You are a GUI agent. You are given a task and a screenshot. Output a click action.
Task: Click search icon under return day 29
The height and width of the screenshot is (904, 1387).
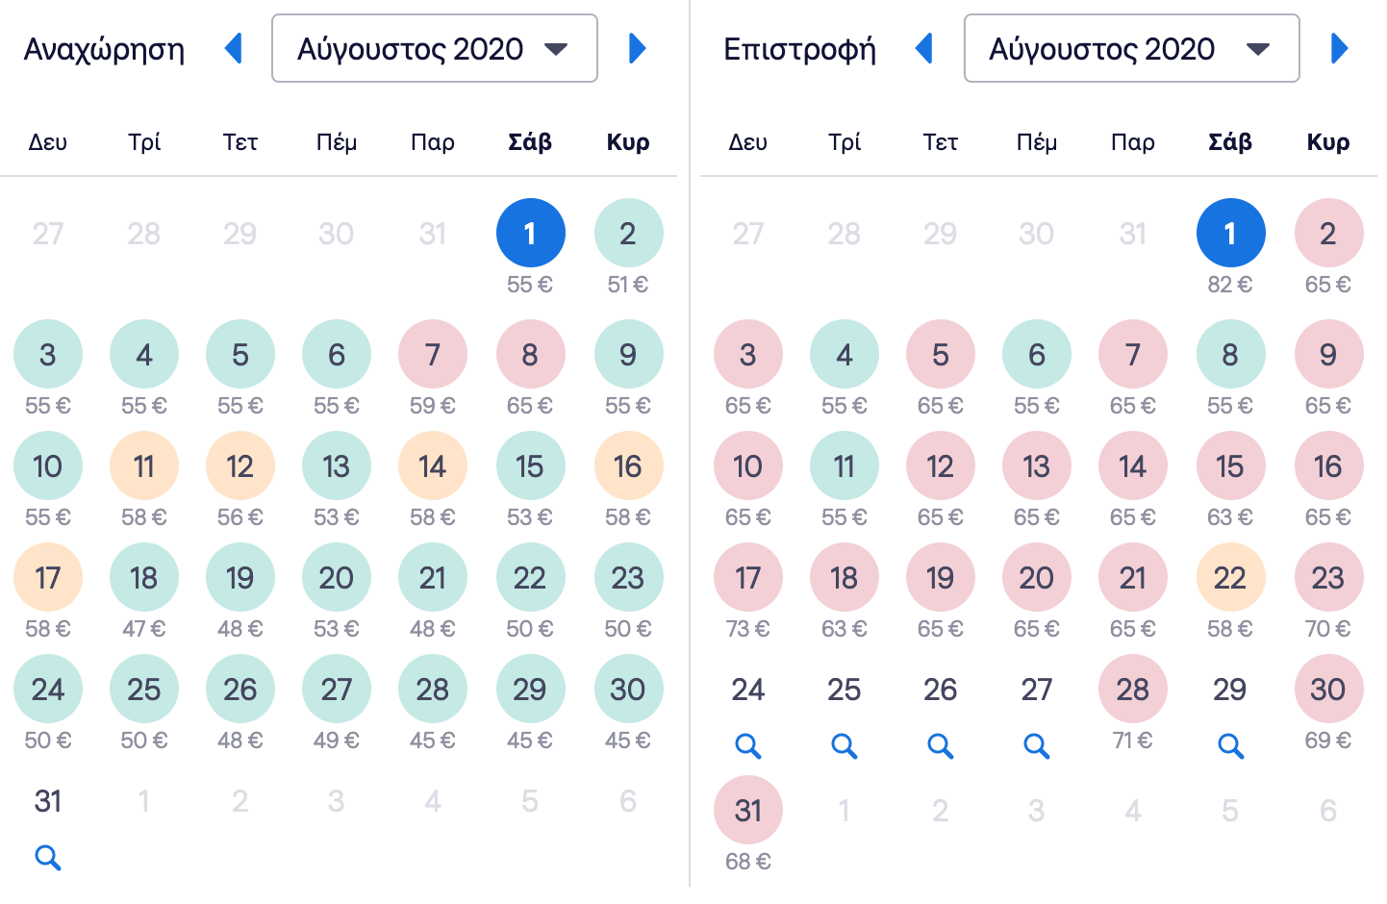[x=1230, y=746]
